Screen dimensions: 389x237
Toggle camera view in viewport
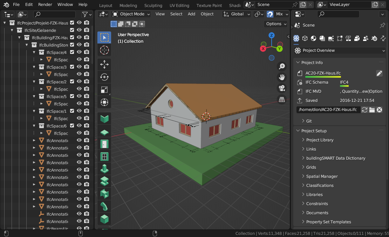click(x=282, y=88)
